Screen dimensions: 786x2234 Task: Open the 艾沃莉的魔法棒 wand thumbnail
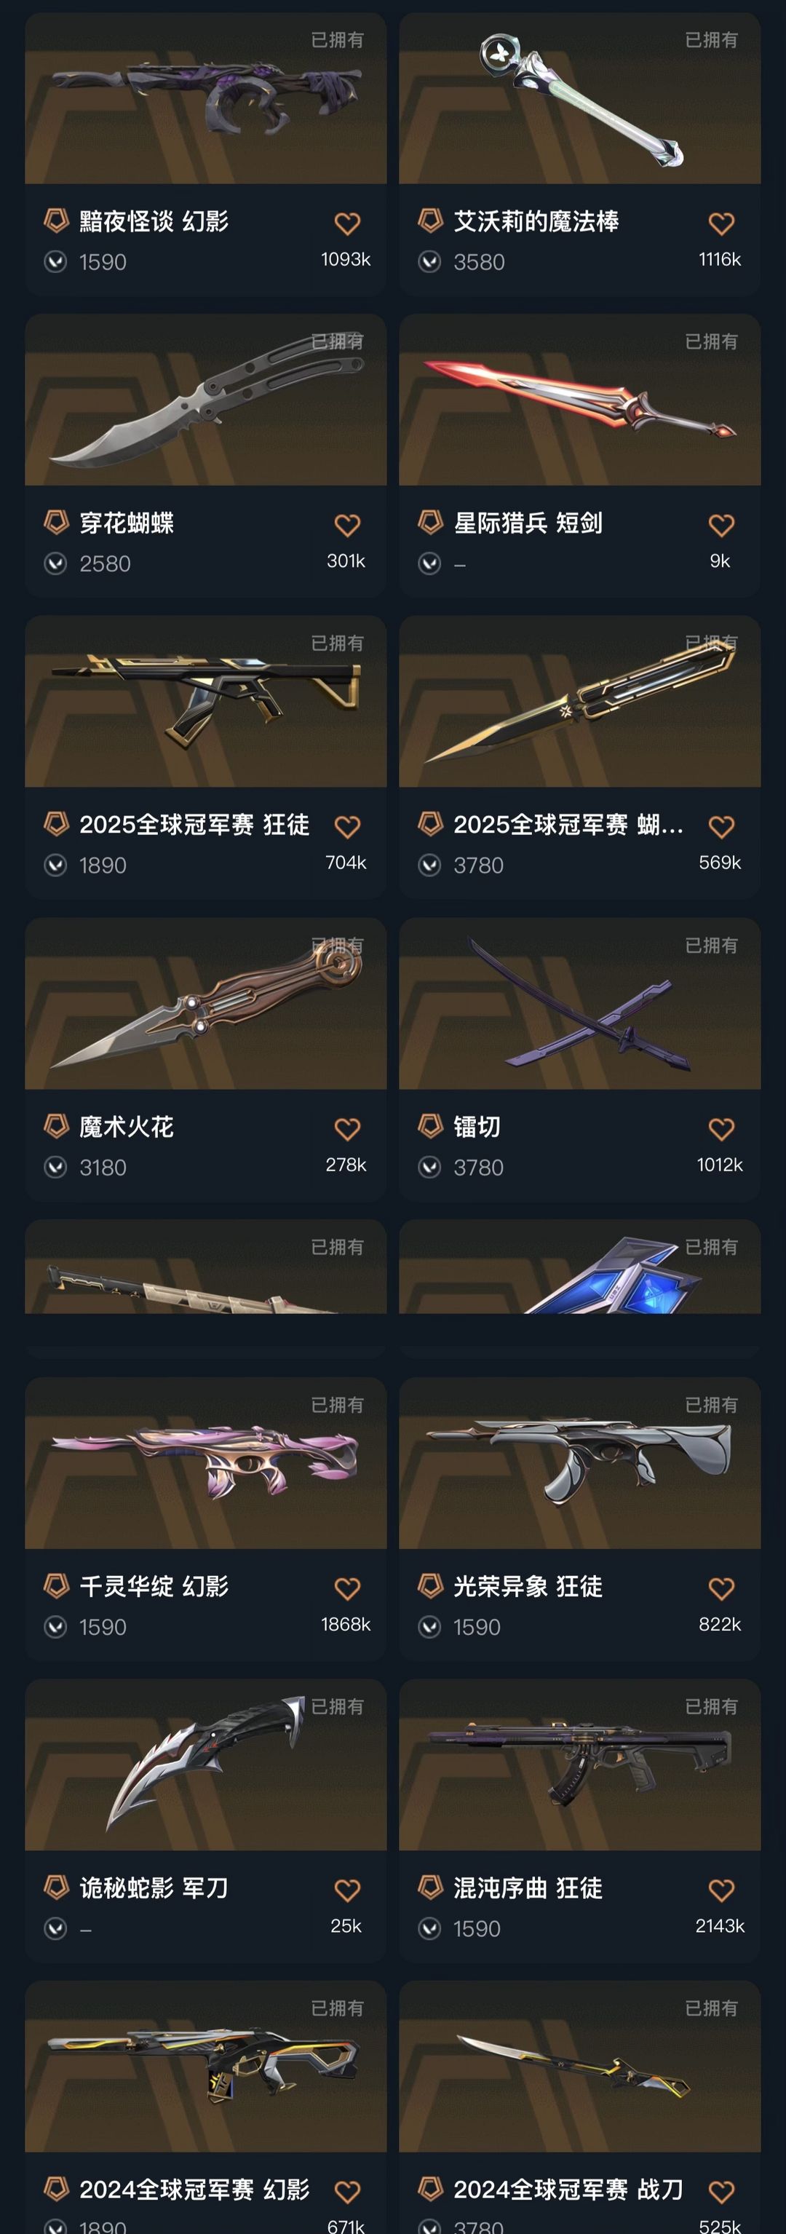click(x=580, y=98)
